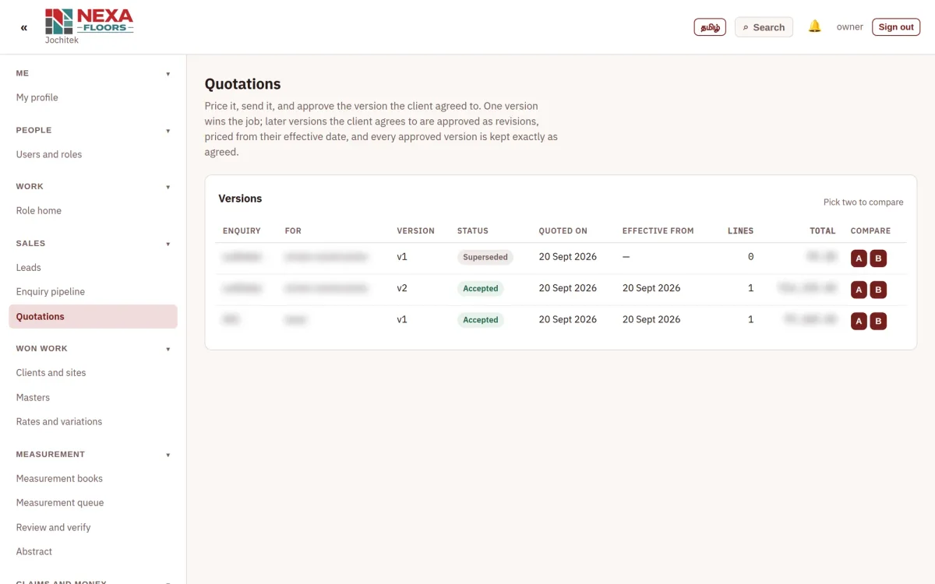935x584 pixels.
Task: Select Quotations in the sidebar
Action: pyautogui.click(x=93, y=316)
